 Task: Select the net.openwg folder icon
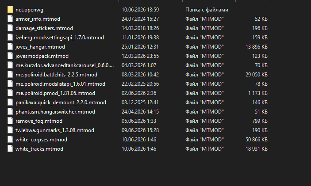pyautogui.click(x=10, y=10)
